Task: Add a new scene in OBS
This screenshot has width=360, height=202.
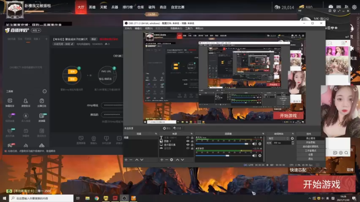Action: (126, 160)
